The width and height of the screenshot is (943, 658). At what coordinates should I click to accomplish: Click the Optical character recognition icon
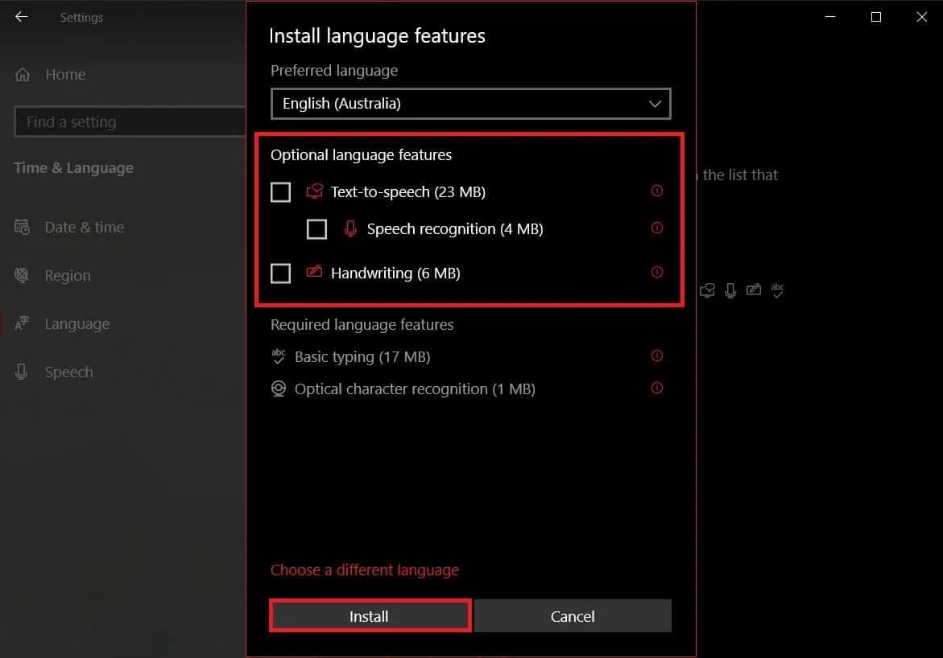279,389
